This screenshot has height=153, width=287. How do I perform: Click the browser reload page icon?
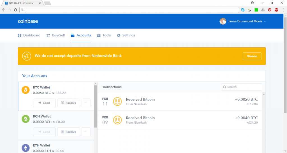point(16,10)
